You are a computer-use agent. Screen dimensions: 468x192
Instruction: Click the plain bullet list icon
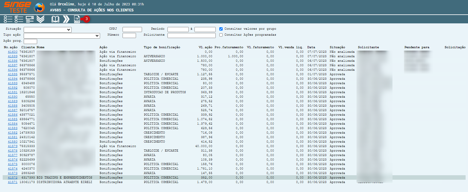point(8,19)
